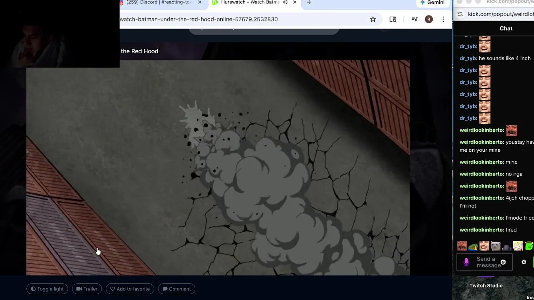Screen dimensions: 534x300
Task: Open the Comment button
Action: [176, 289]
